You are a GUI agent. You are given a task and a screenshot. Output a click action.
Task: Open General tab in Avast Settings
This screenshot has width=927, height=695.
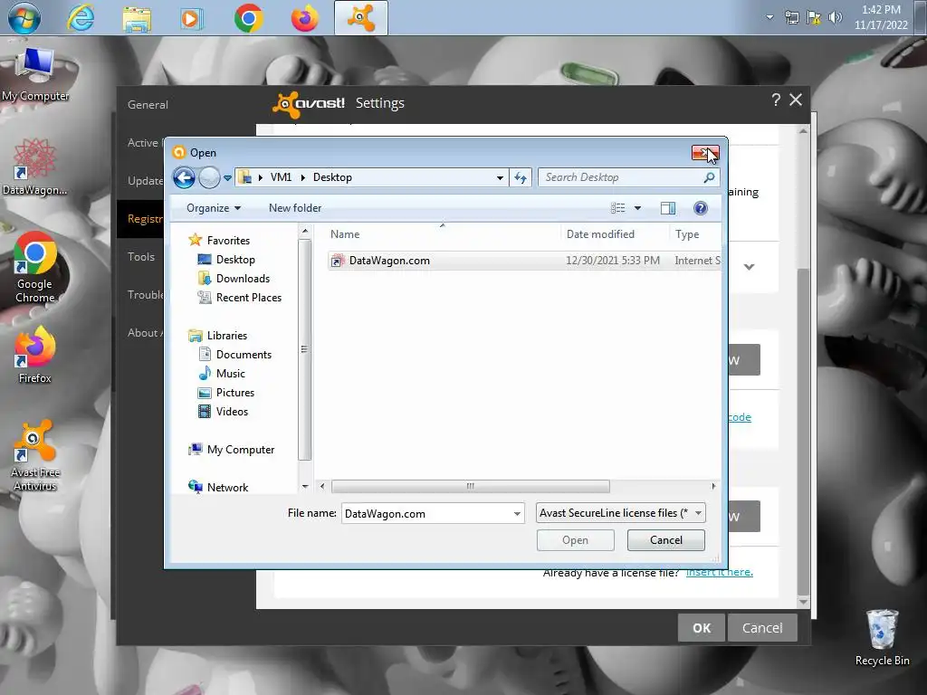[148, 105]
